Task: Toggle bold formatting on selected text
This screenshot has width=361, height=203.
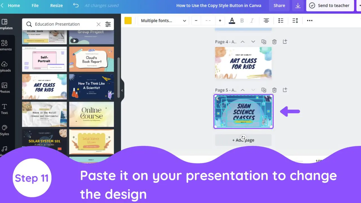Action: 242,20
